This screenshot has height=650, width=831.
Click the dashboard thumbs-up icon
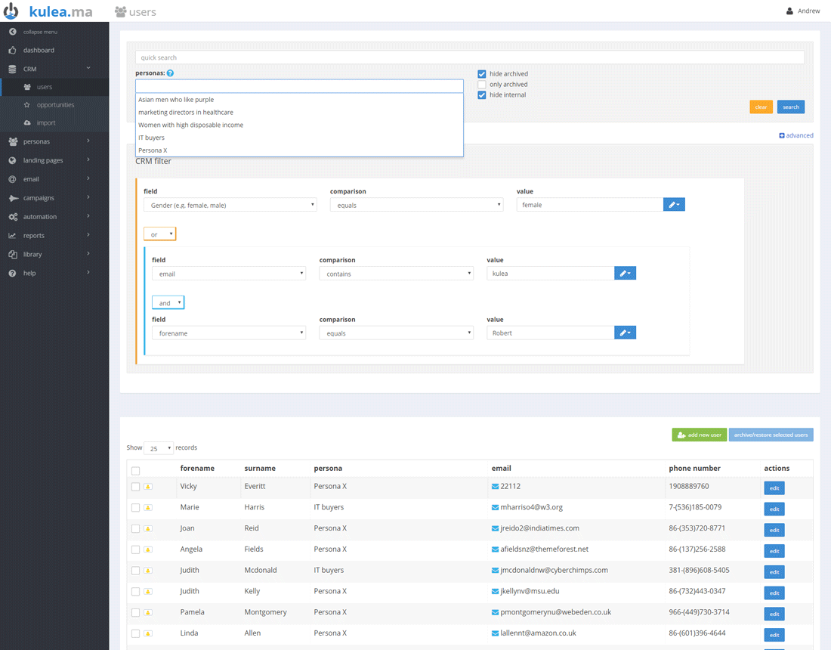[x=12, y=51]
